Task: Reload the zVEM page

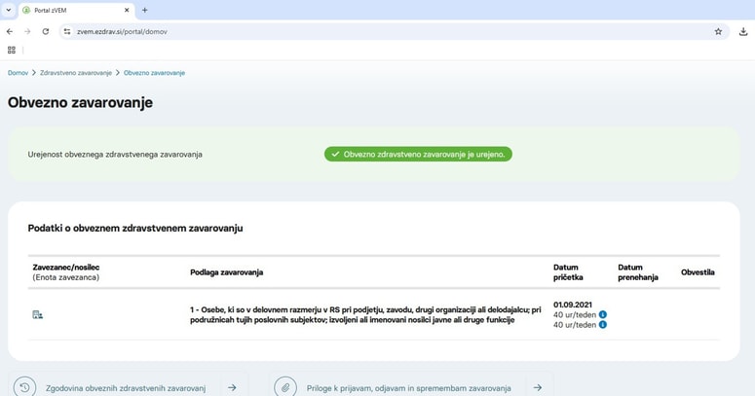Action: click(45, 31)
